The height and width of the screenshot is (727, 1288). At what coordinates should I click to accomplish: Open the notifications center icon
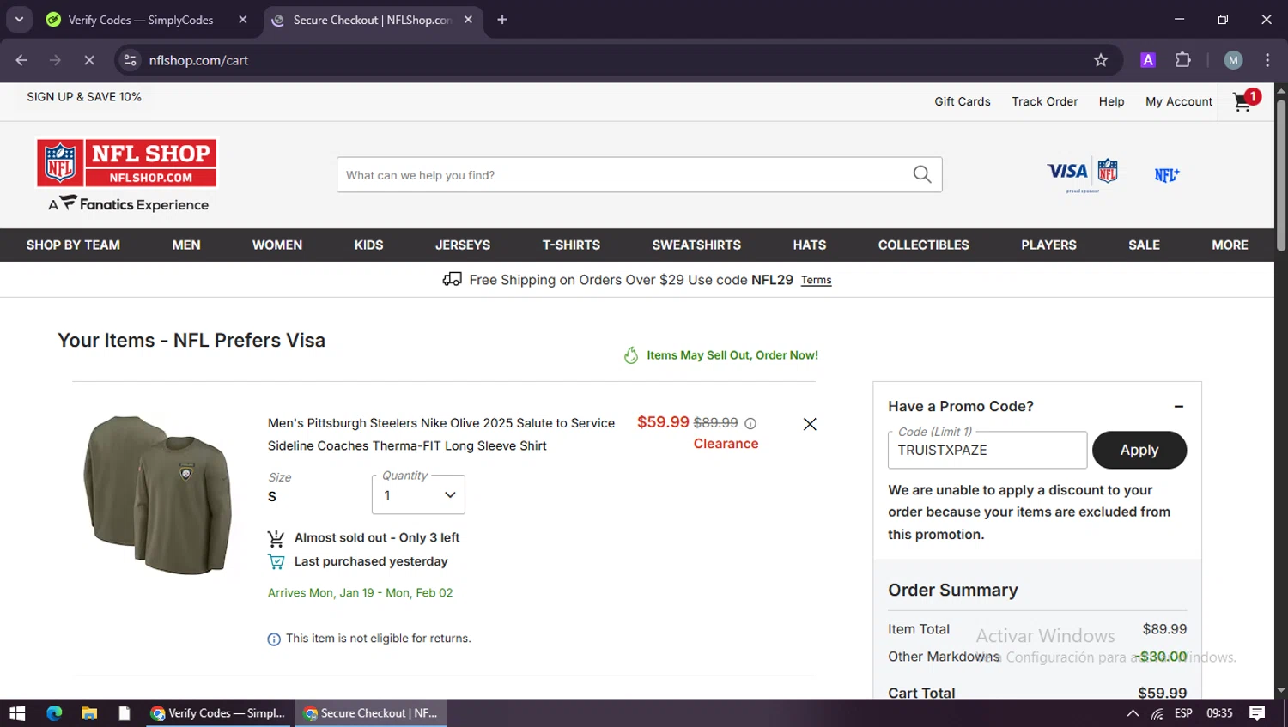[1257, 713]
